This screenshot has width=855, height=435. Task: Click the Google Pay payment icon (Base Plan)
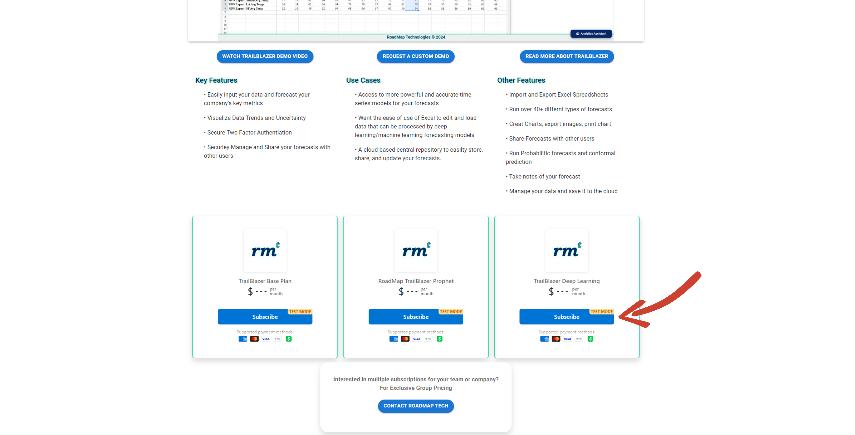278,338
